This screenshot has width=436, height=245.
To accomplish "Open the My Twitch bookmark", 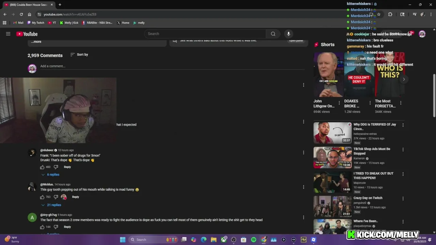I will pos(35,23).
